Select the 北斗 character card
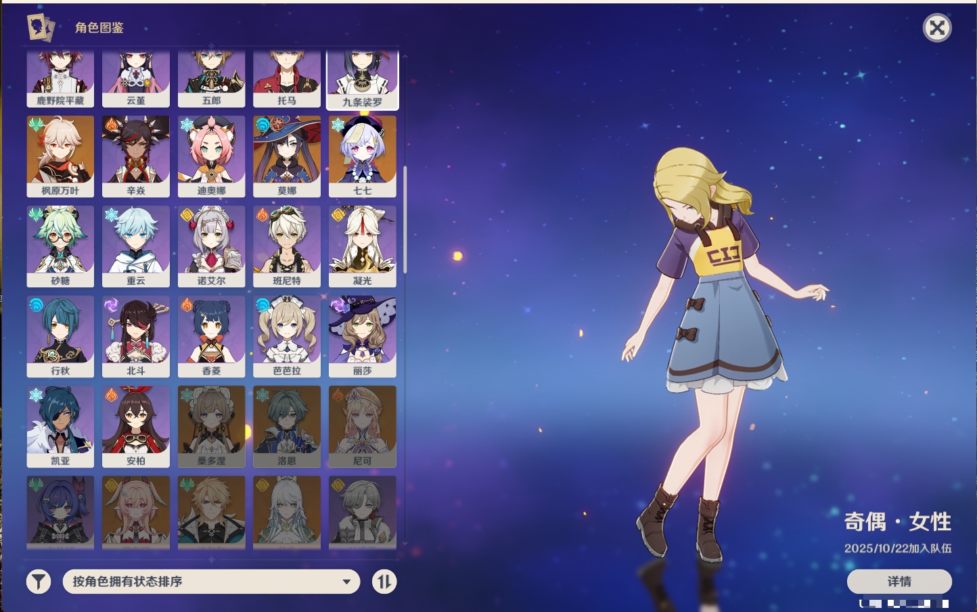Viewport: 977px width, 612px height. click(136, 337)
